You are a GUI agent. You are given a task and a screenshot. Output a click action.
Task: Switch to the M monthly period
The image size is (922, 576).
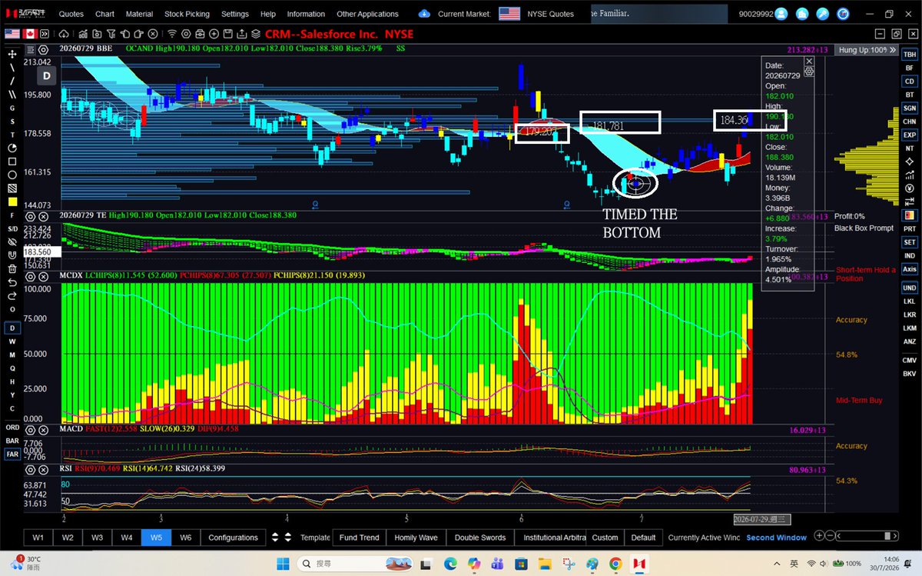(12, 355)
